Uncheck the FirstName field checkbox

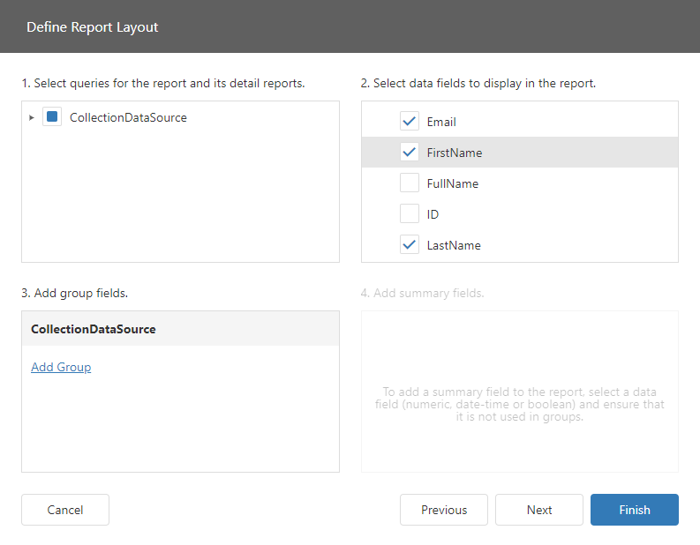(410, 152)
